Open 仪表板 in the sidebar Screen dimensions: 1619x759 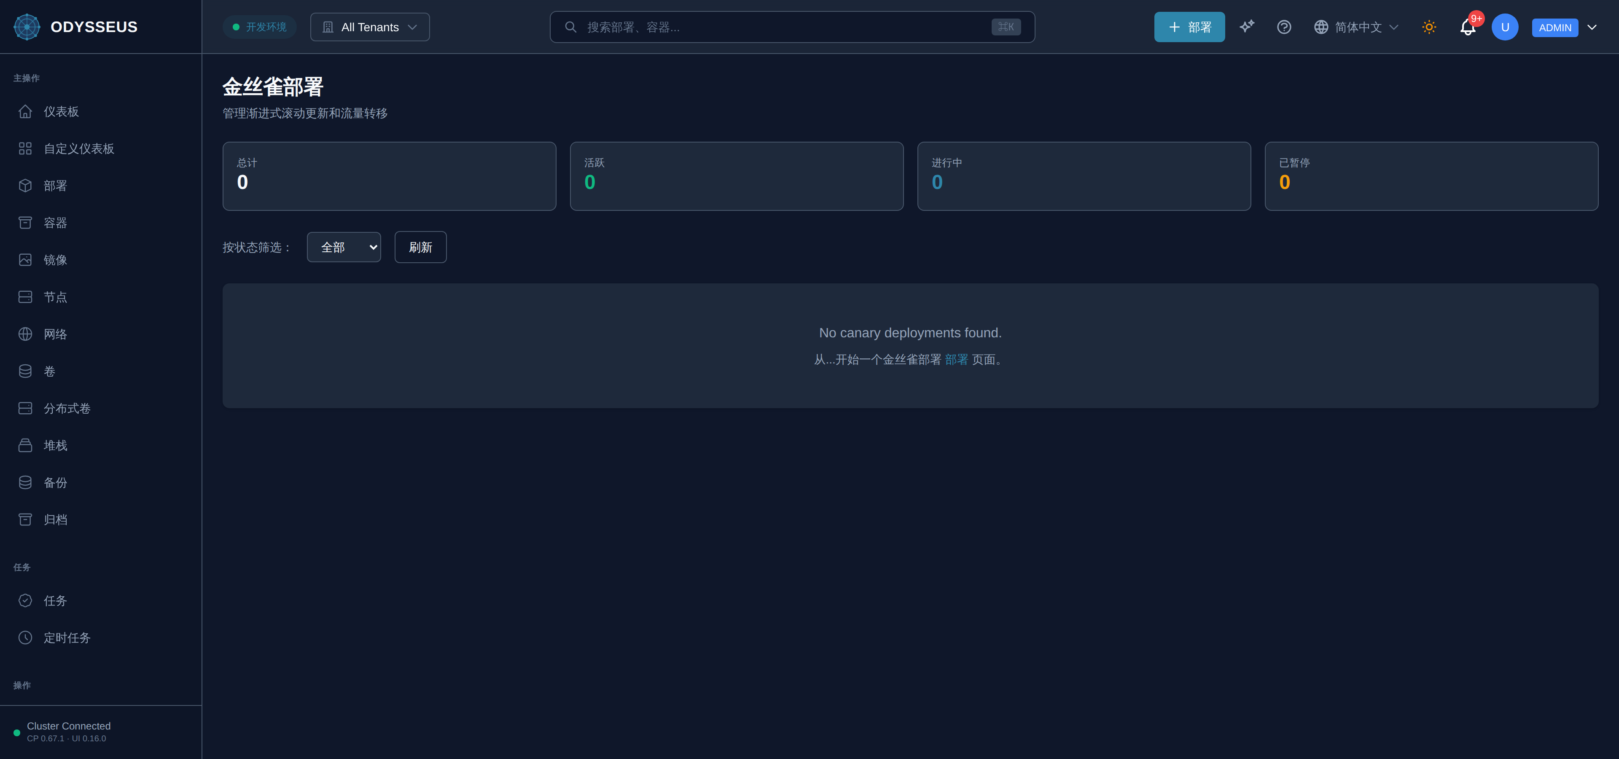click(x=101, y=111)
